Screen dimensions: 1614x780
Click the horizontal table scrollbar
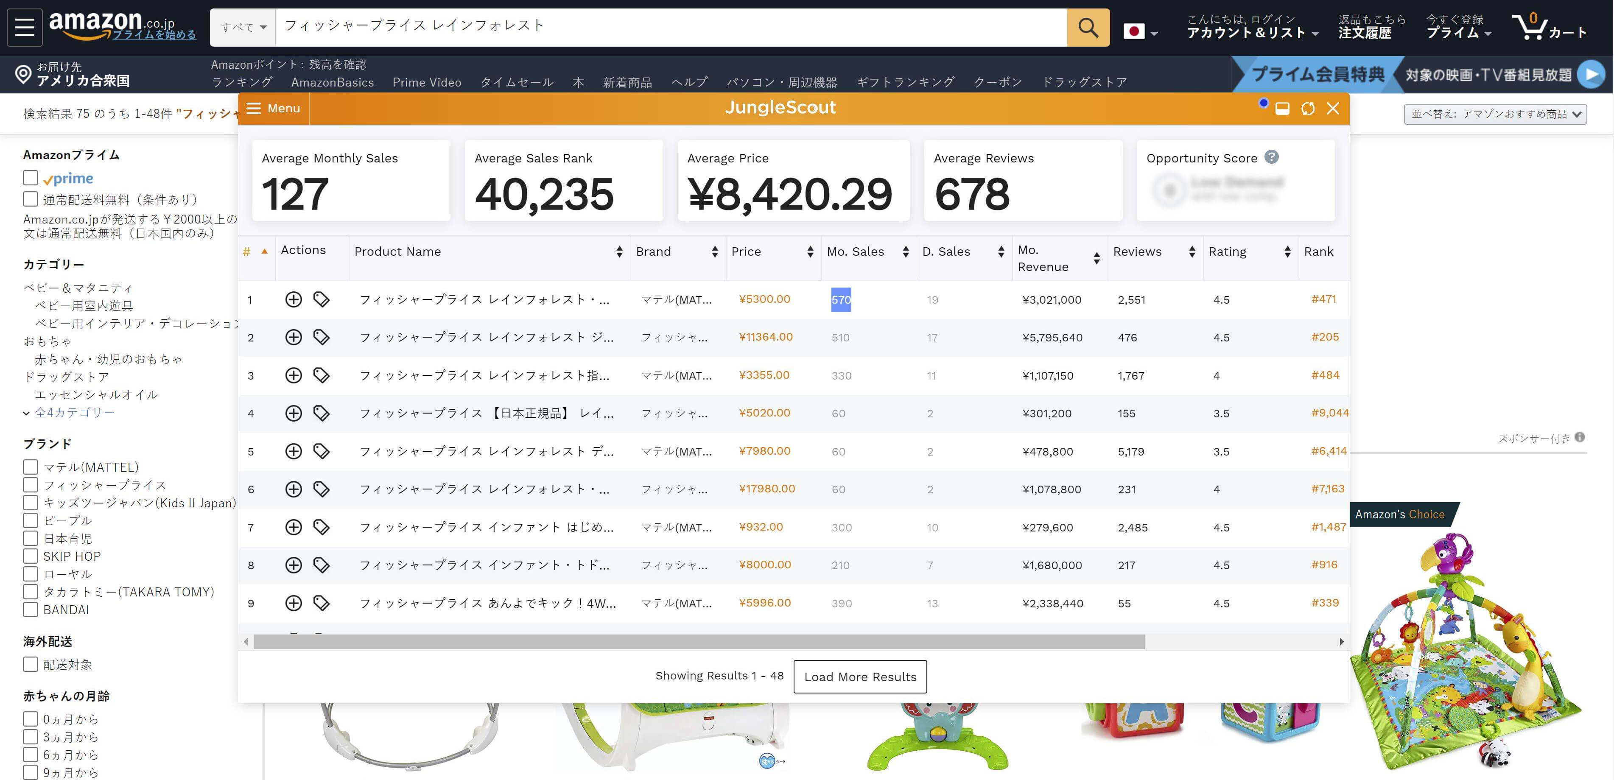pos(699,642)
